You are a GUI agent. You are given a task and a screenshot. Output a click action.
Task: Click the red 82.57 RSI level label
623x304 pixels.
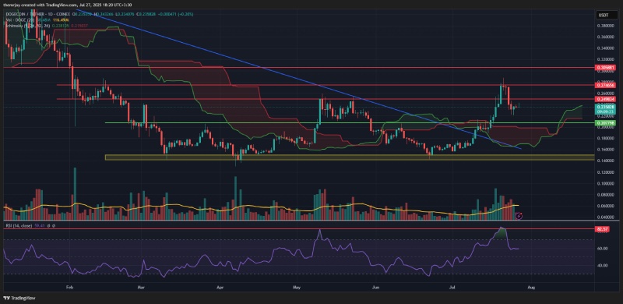tap(603, 230)
